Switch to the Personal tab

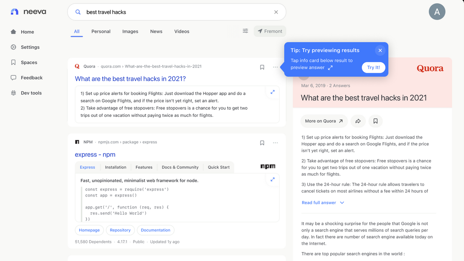point(101,31)
